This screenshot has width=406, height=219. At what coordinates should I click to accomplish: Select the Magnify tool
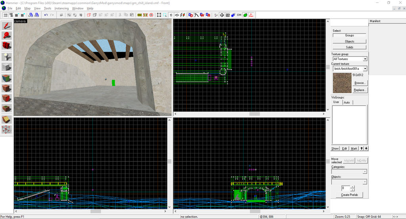coord(6,35)
